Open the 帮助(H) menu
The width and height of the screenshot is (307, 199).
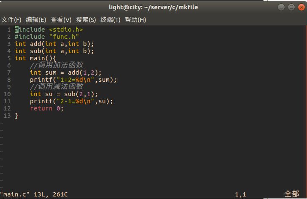(135, 20)
